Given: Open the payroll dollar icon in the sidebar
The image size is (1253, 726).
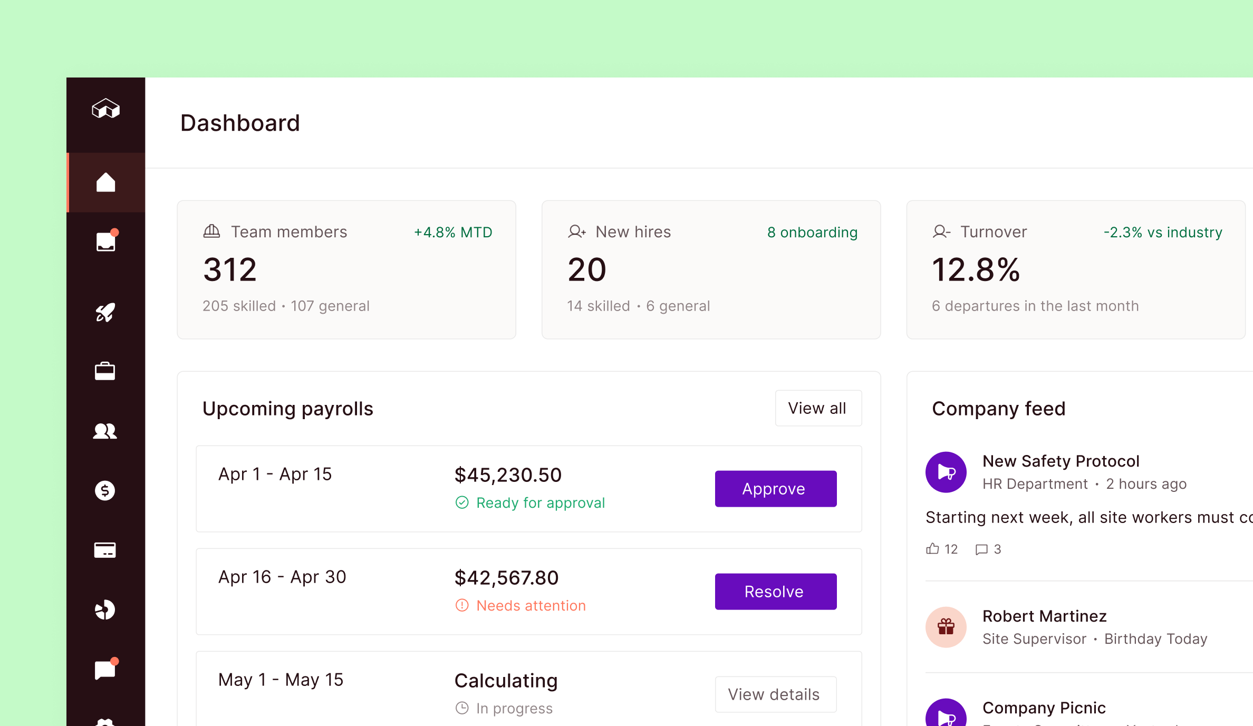Looking at the screenshot, I should coord(105,490).
